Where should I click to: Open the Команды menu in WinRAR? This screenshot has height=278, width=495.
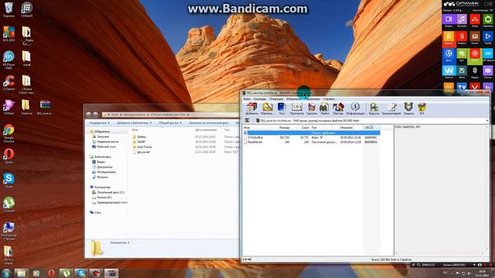coord(260,99)
